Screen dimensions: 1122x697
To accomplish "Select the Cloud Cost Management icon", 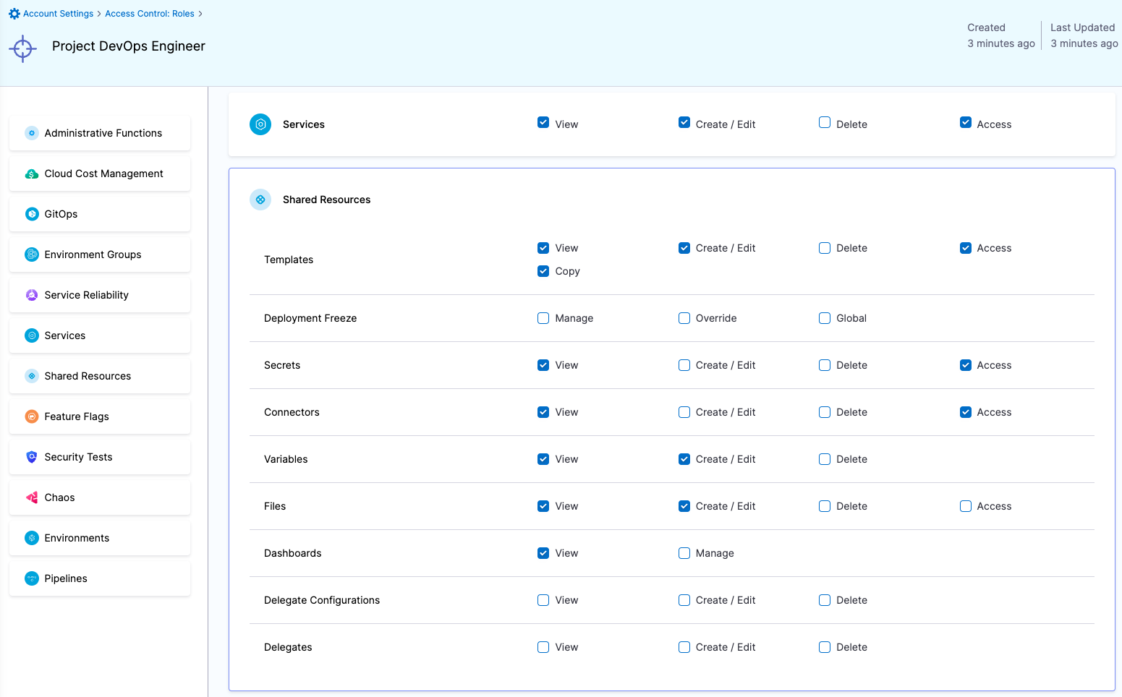I will click(31, 174).
